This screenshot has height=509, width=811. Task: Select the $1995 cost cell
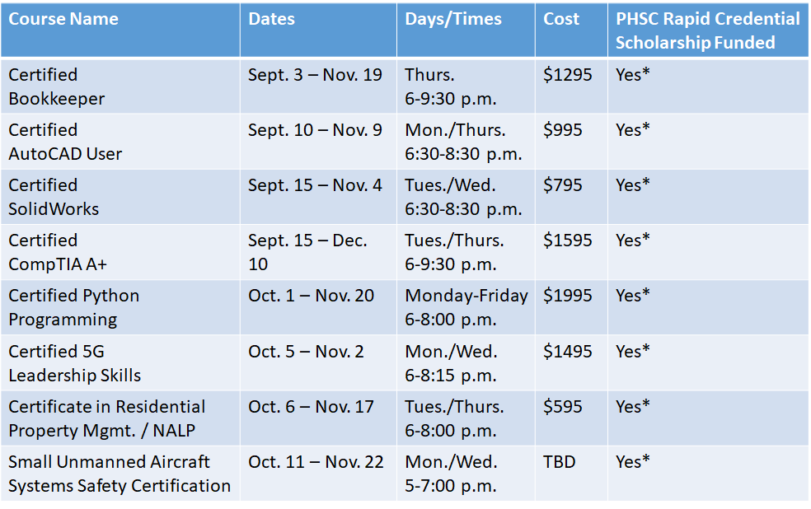click(567, 296)
